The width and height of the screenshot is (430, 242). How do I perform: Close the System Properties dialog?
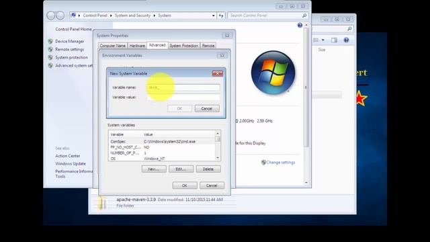(x=227, y=36)
